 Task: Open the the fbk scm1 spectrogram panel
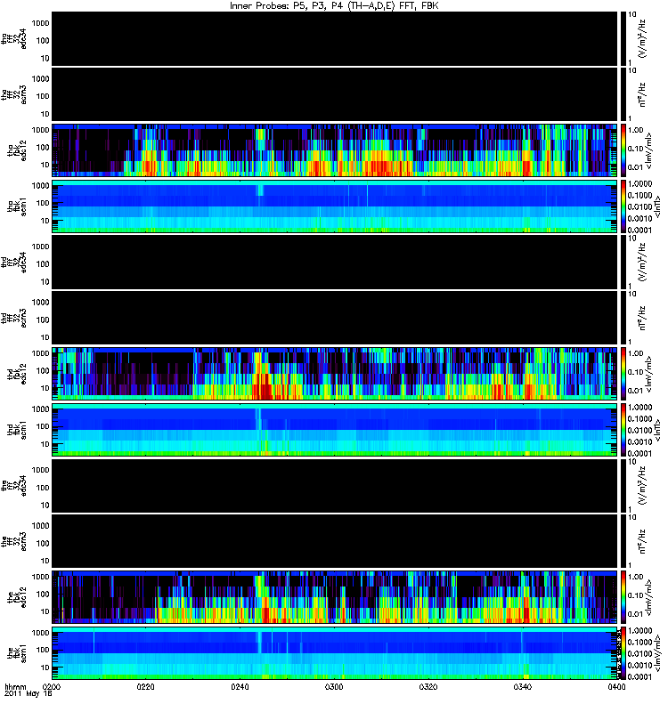coord(335,652)
